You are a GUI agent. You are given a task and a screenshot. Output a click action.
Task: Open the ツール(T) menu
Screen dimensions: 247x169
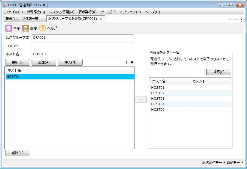click(108, 12)
